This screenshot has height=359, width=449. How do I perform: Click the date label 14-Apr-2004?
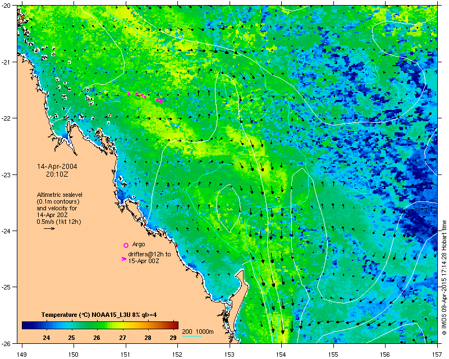tap(57, 167)
